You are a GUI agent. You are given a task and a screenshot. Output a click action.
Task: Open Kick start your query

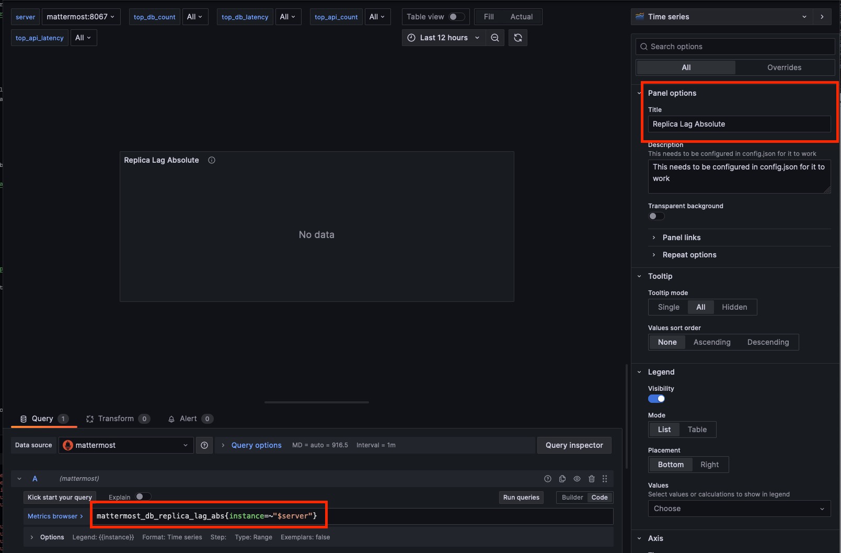click(x=59, y=497)
